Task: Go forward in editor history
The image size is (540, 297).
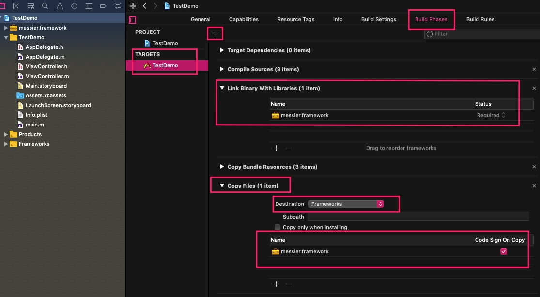Action: pos(155,6)
